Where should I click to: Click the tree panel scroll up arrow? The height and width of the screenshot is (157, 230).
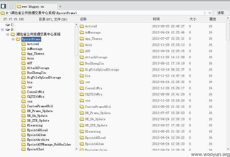[76, 24]
